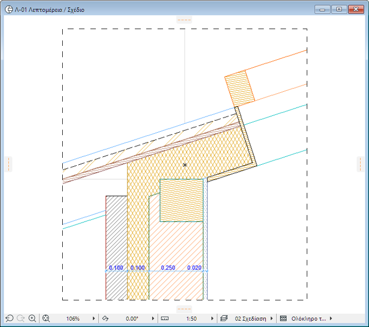Click the Redo view arrow icon
Viewport: 369px width, 327px height.
pyautogui.click(x=21, y=318)
